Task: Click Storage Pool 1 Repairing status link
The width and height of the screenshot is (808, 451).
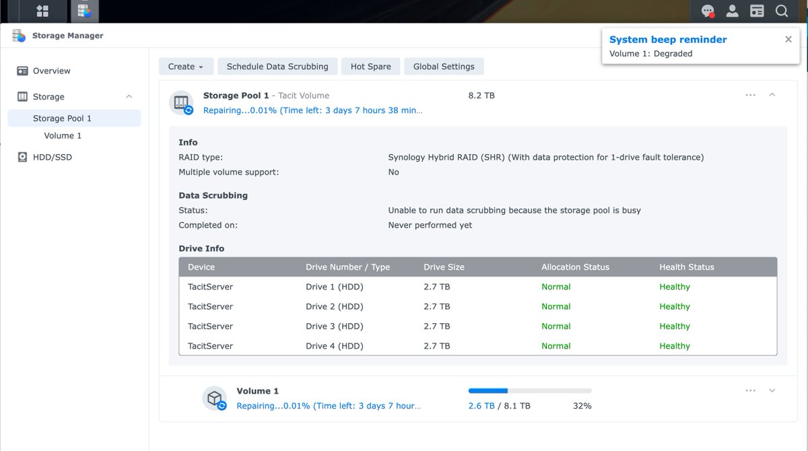Action: pos(313,110)
